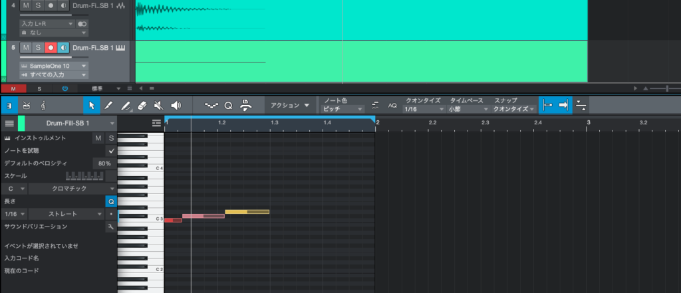Select the Mute tool
681x293 pixels.
[x=158, y=105]
